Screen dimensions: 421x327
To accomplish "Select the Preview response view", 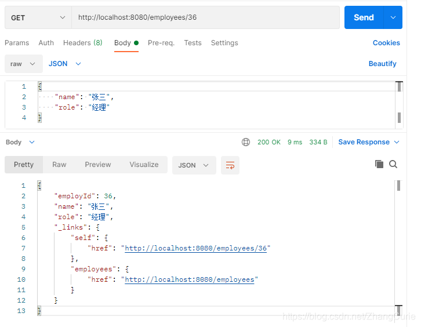I will tap(98, 165).
